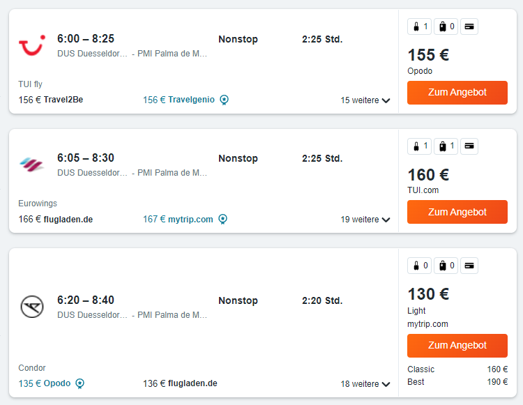This screenshot has height=405, width=523.
Task: Click badge icon next to mytrip.com 167 €
Action: point(223,219)
